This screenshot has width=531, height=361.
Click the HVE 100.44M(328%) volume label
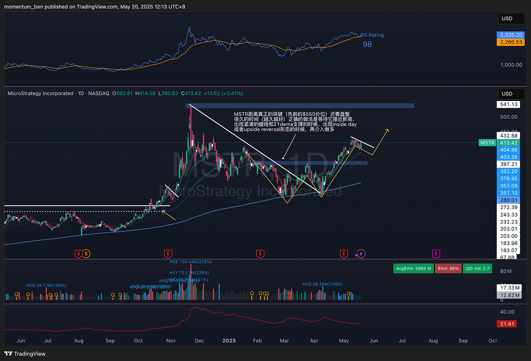(191, 262)
